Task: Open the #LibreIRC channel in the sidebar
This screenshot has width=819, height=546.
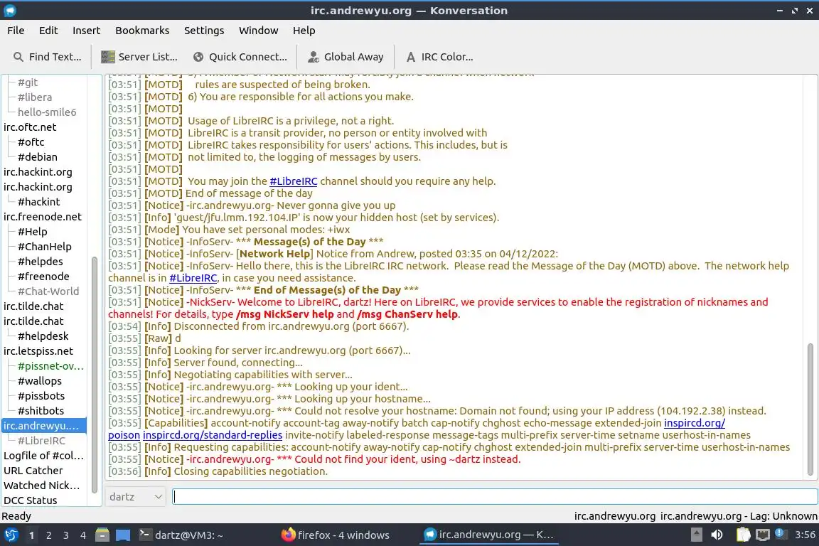Action: (41, 441)
